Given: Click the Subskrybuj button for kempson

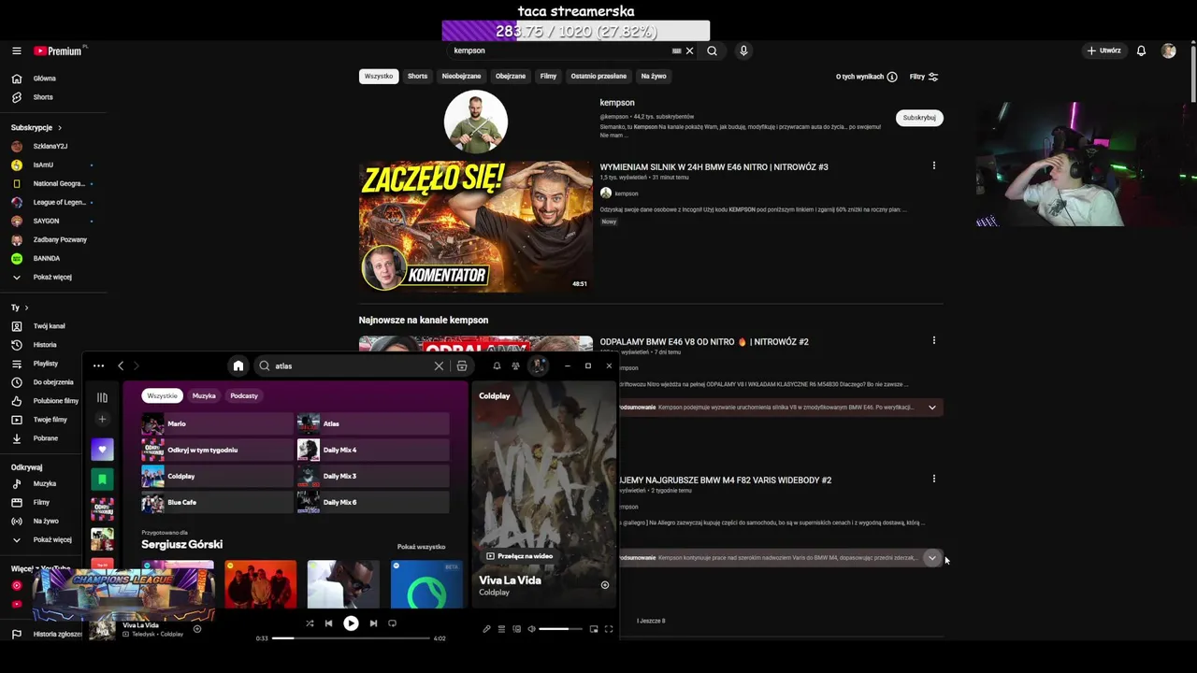Looking at the screenshot, I should (919, 118).
